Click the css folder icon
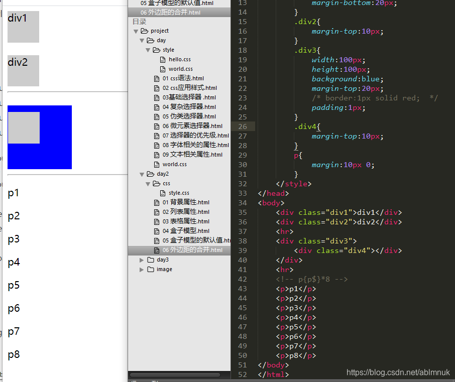The height and width of the screenshot is (382, 455). pos(157,184)
